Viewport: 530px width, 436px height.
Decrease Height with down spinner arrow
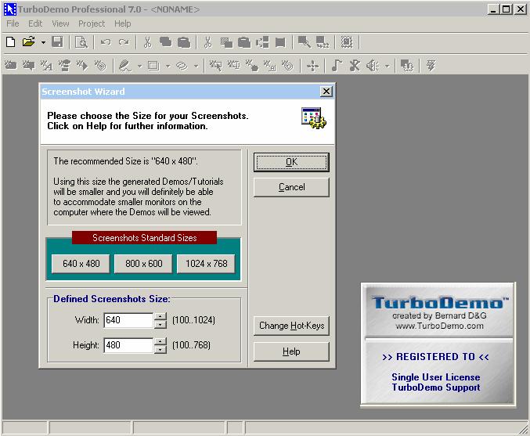(x=160, y=349)
